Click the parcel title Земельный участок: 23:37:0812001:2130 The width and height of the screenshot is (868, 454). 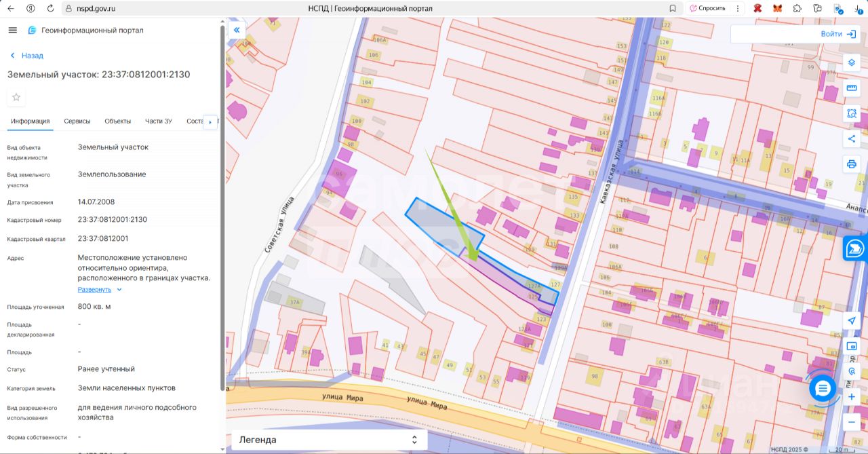pyautogui.click(x=99, y=75)
